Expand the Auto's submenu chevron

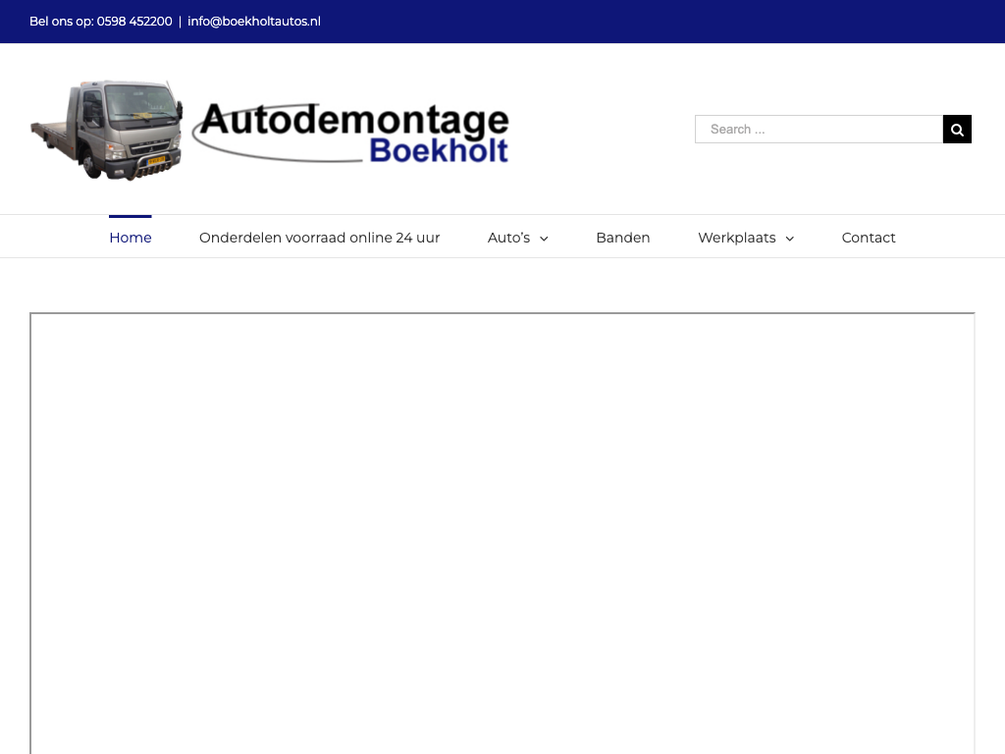(x=544, y=239)
